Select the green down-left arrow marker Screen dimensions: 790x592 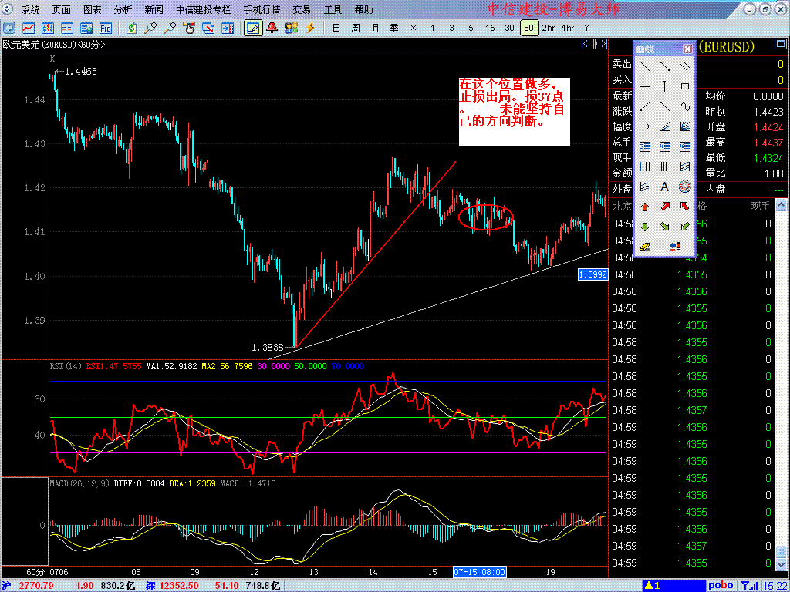684,227
